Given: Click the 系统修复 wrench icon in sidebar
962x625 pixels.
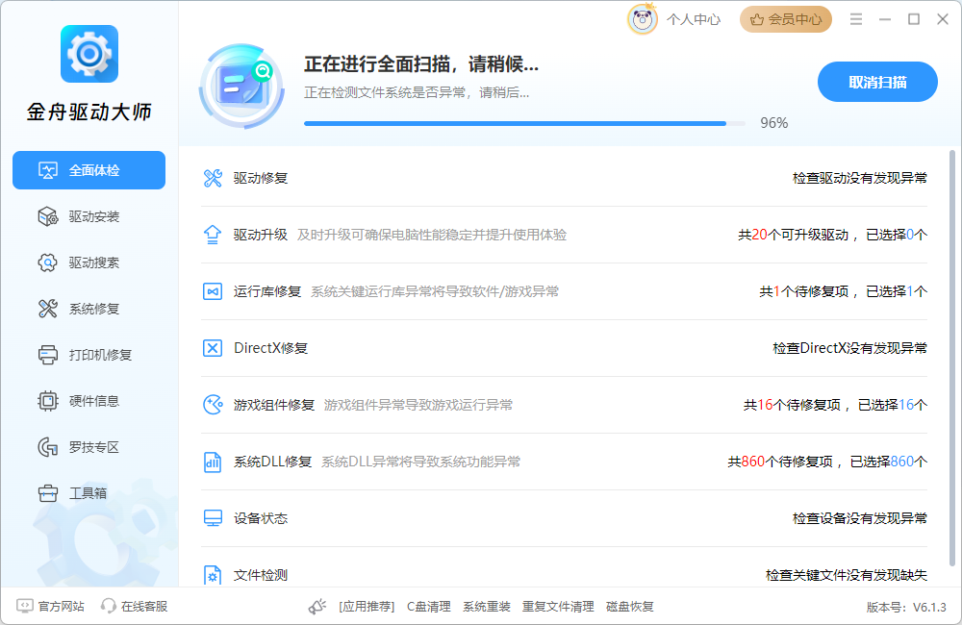Looking at the screenshot, I should (x=48, y=309).
